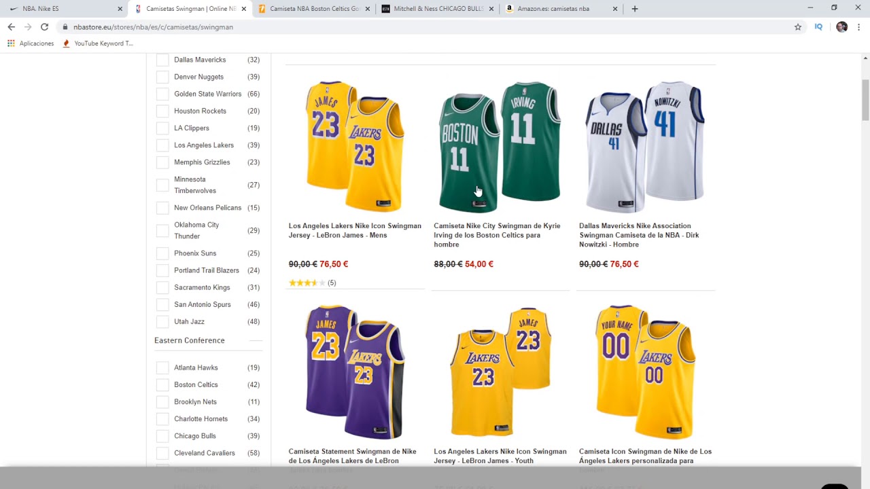Collapse the Eastern Conference filter section
The width and height of the screenshot is (870, 489).
point(256,340)
